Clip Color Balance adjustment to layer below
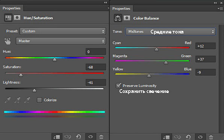 click(x=166, y=137)
